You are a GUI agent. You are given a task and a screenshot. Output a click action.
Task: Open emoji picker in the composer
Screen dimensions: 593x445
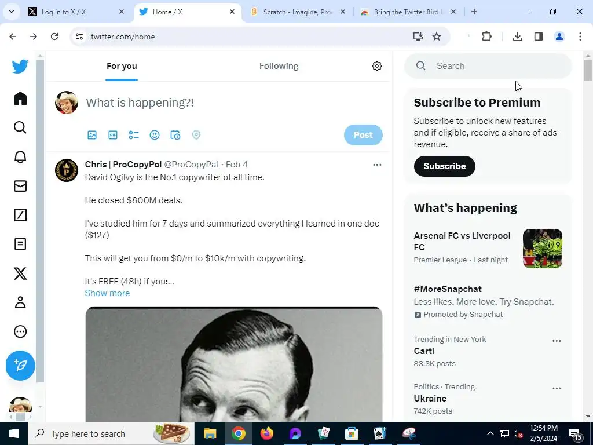[154, 134]
